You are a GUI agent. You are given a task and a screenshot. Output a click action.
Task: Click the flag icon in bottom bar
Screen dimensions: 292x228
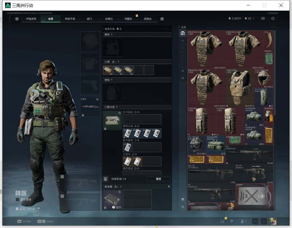pos(232,221)
